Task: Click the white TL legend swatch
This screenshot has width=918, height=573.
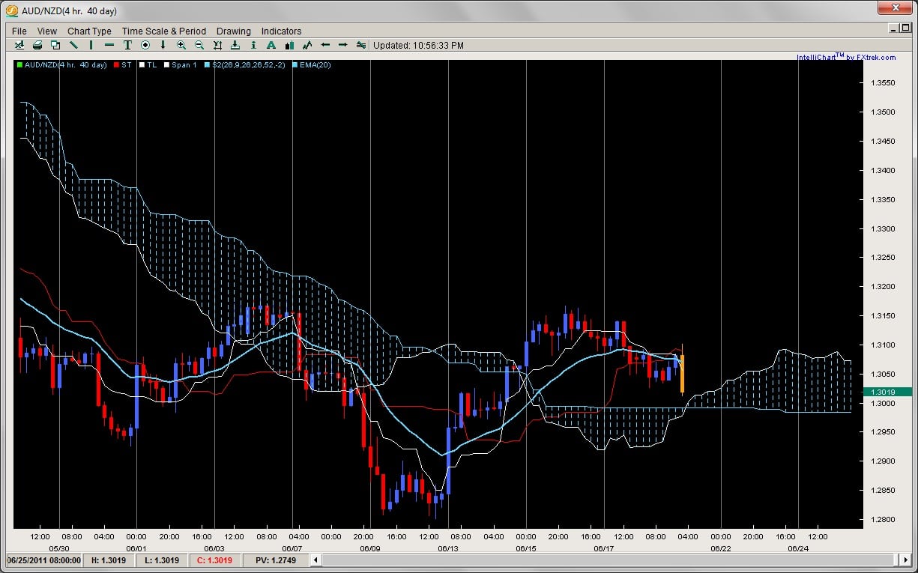Action: (142, 65)
